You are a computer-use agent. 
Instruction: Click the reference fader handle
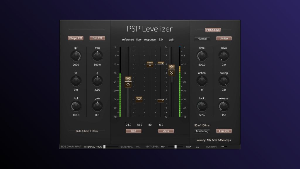tap(128, 82)
